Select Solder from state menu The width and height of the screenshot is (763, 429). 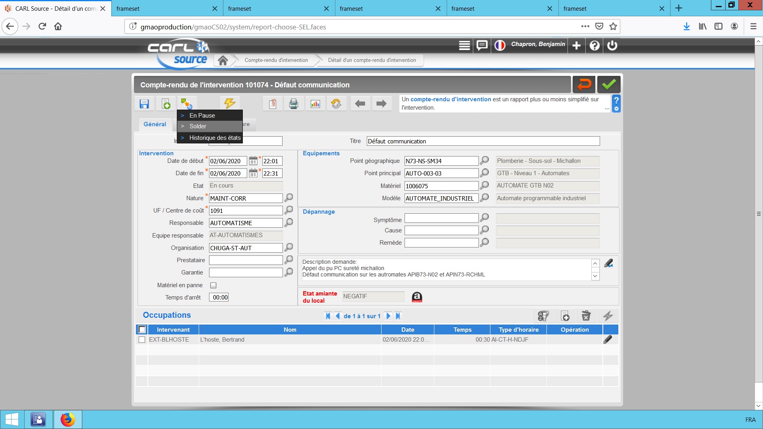[x=198, y=126]
